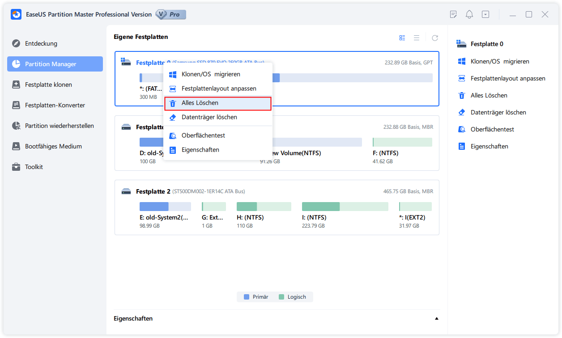562x338 pixels.
Task: Select Datenträger löschen in context menu
Action: [x=218, y=117]
